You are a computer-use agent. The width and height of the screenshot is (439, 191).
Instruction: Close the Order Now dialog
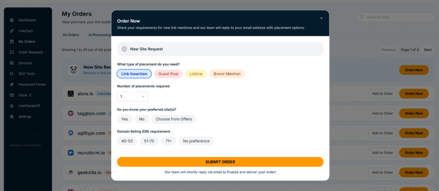(x=322, y=18)
